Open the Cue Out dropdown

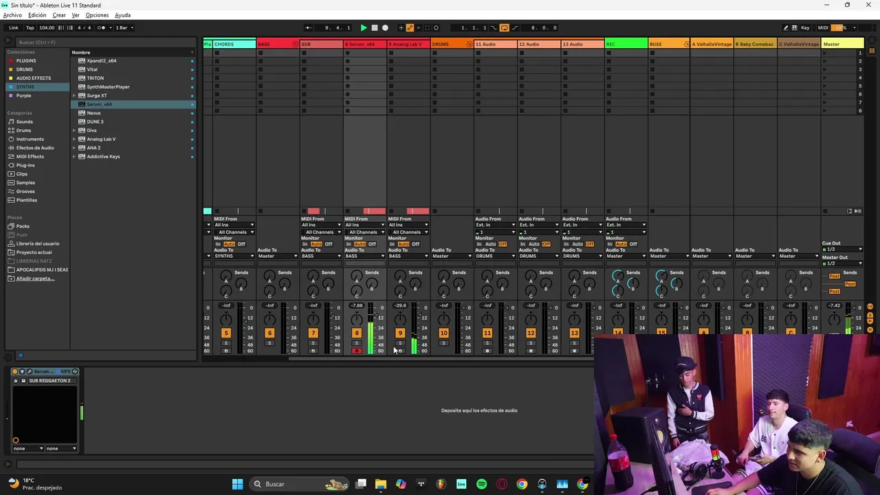click(x=842, y=249)
